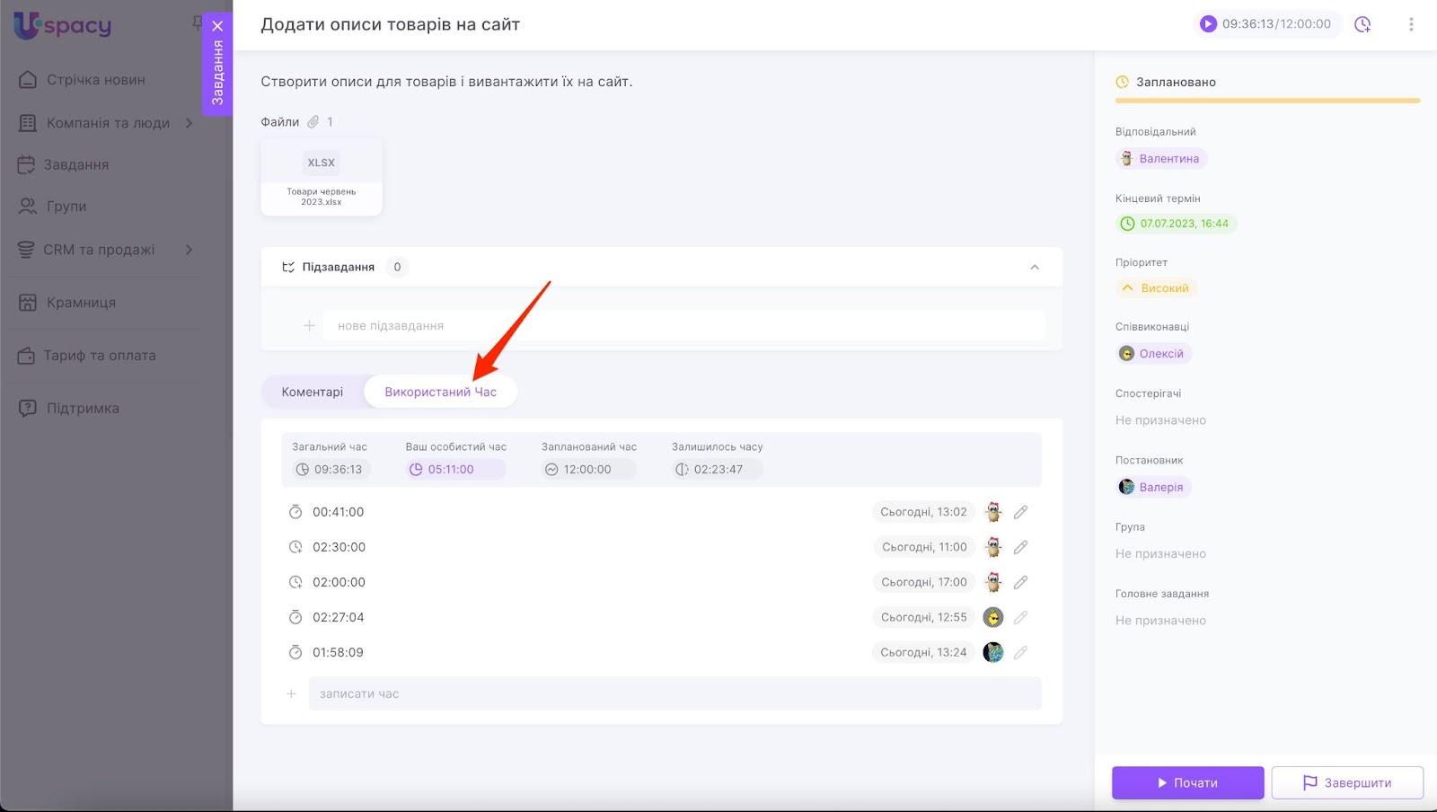This screenshot has width=1437, height=812.
Task: Open Стрічка новин in the sidebar
Action: pos(95,80)
